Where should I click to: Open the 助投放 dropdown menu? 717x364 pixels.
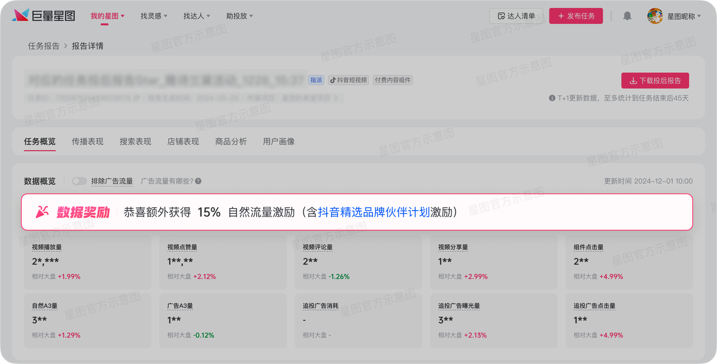point(240,16)
